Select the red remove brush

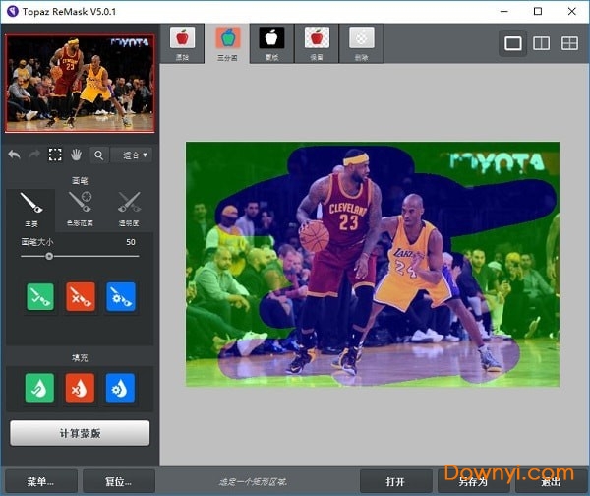click(x=80, y=296)
